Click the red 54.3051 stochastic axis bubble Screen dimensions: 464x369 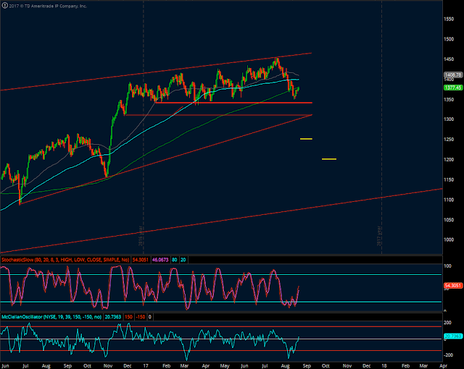tap(452, 286)
